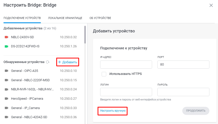Click IP address 10.250.0.24

pyautogui.click(x=68, y=89)
